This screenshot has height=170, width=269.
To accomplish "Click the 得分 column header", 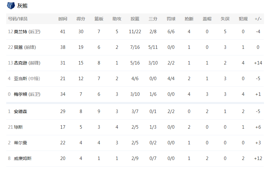I will point(81,19).
